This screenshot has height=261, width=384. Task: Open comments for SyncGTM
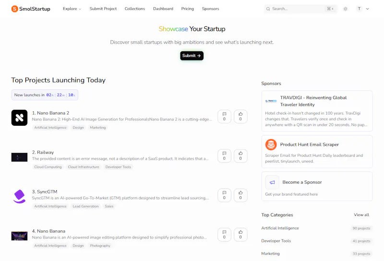[x=224, y=195]
